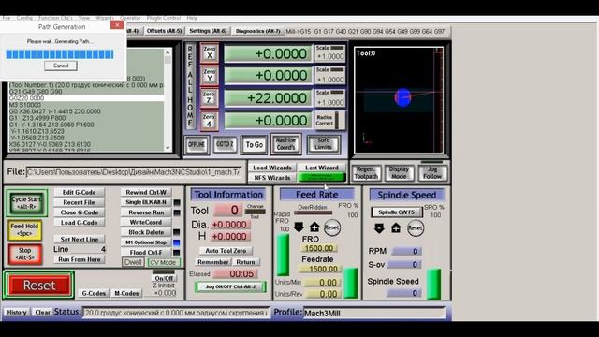Screen dimensions: 599x337
Task: Click Close G-Code
Action: click(79, 212)
